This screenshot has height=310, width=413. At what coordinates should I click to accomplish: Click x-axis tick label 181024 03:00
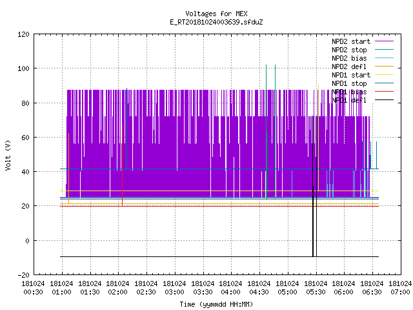[175, 288]
